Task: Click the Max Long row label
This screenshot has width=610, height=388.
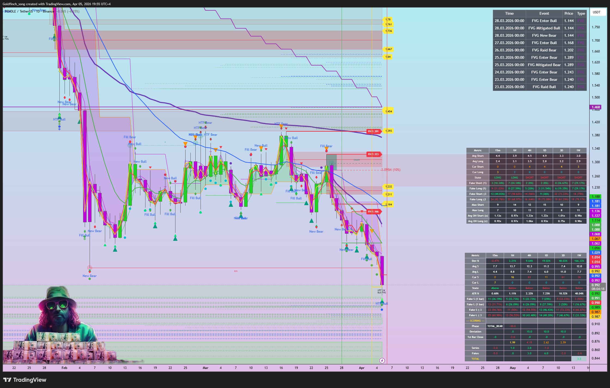Action: (478, 210)
